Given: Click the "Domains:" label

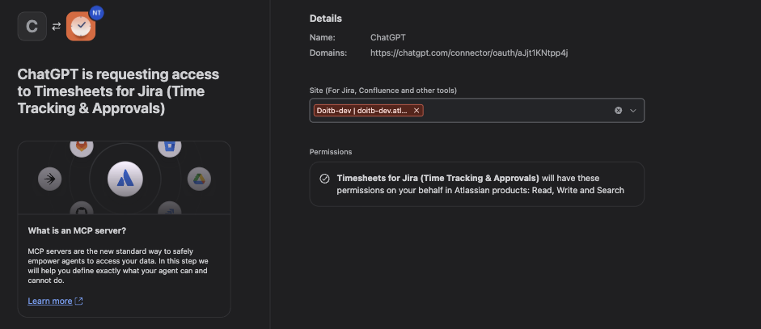Looking at the screenshot, I should click(x=328, y=53).
